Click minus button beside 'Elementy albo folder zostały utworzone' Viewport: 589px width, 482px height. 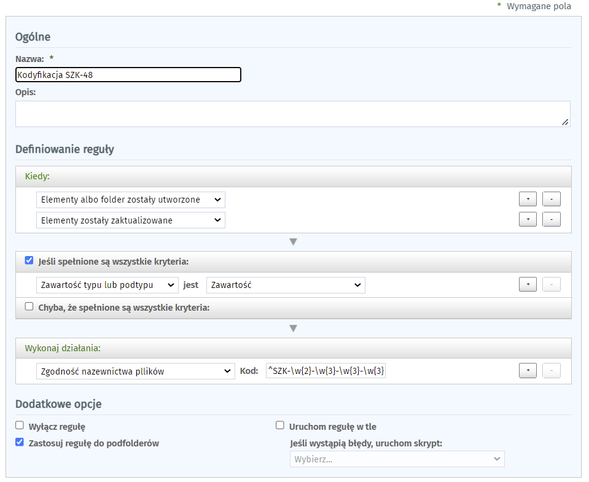pyautogui.click(x=552, y=200)
